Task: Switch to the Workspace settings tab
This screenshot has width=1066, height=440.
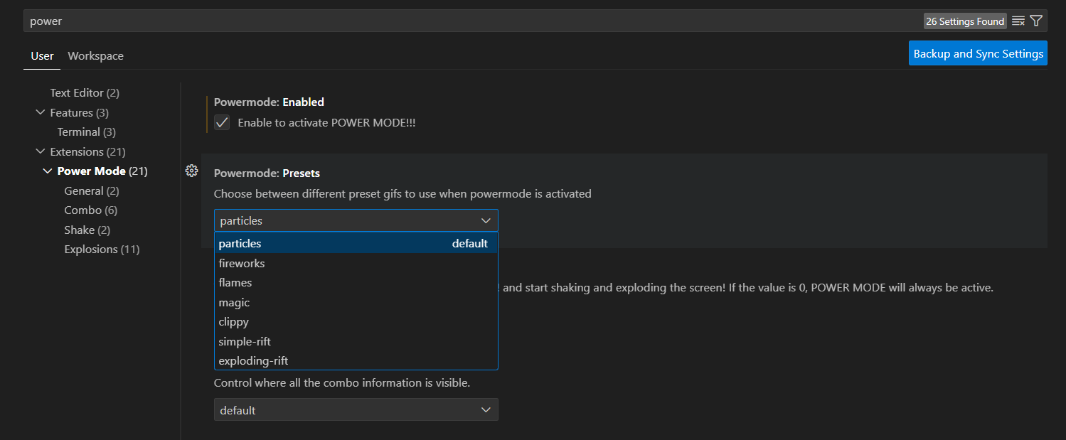Action: click(95, 56)
